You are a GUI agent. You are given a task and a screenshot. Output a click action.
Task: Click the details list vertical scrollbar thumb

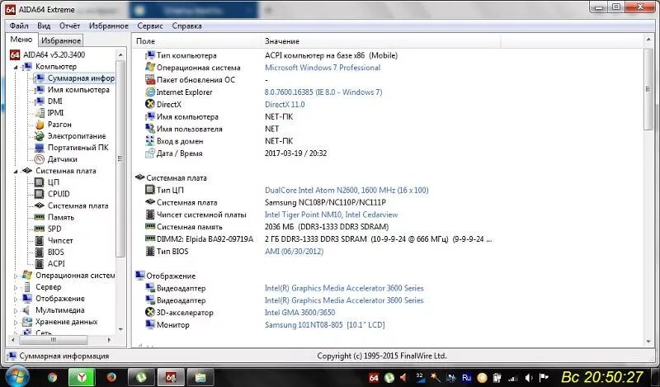(x=648, y=89)
